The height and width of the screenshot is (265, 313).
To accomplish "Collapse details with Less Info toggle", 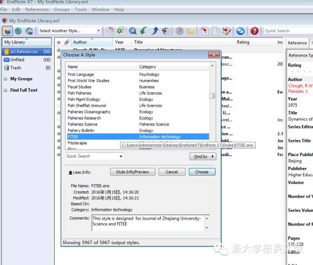I will coord(79,172).
